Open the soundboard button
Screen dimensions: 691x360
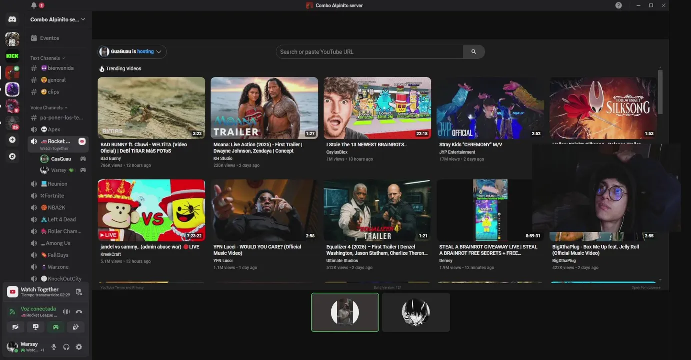pyautogui.click(x=76, y=327)
